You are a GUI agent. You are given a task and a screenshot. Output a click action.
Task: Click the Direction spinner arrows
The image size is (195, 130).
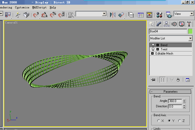point(184,107)
